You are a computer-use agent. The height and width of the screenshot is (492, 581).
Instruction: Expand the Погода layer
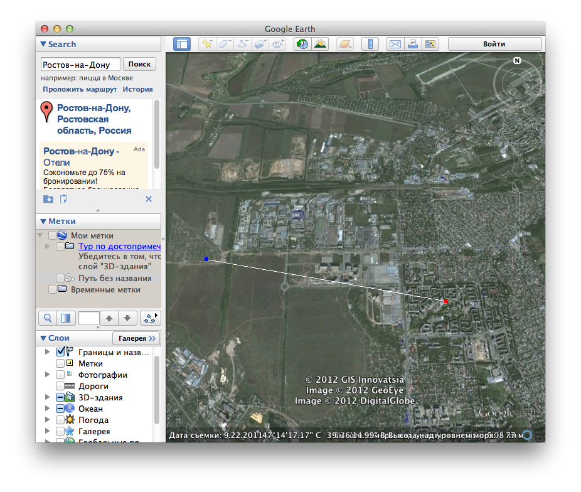(48, 420)
